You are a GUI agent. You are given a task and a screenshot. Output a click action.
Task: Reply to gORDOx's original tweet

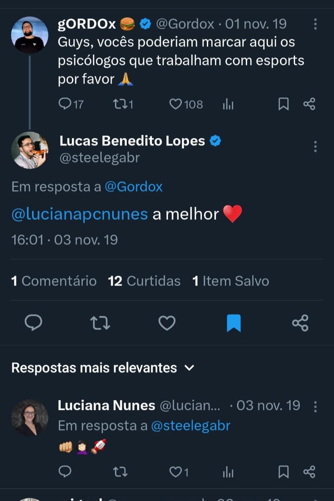pyautogui.click(x=66, y=105)
